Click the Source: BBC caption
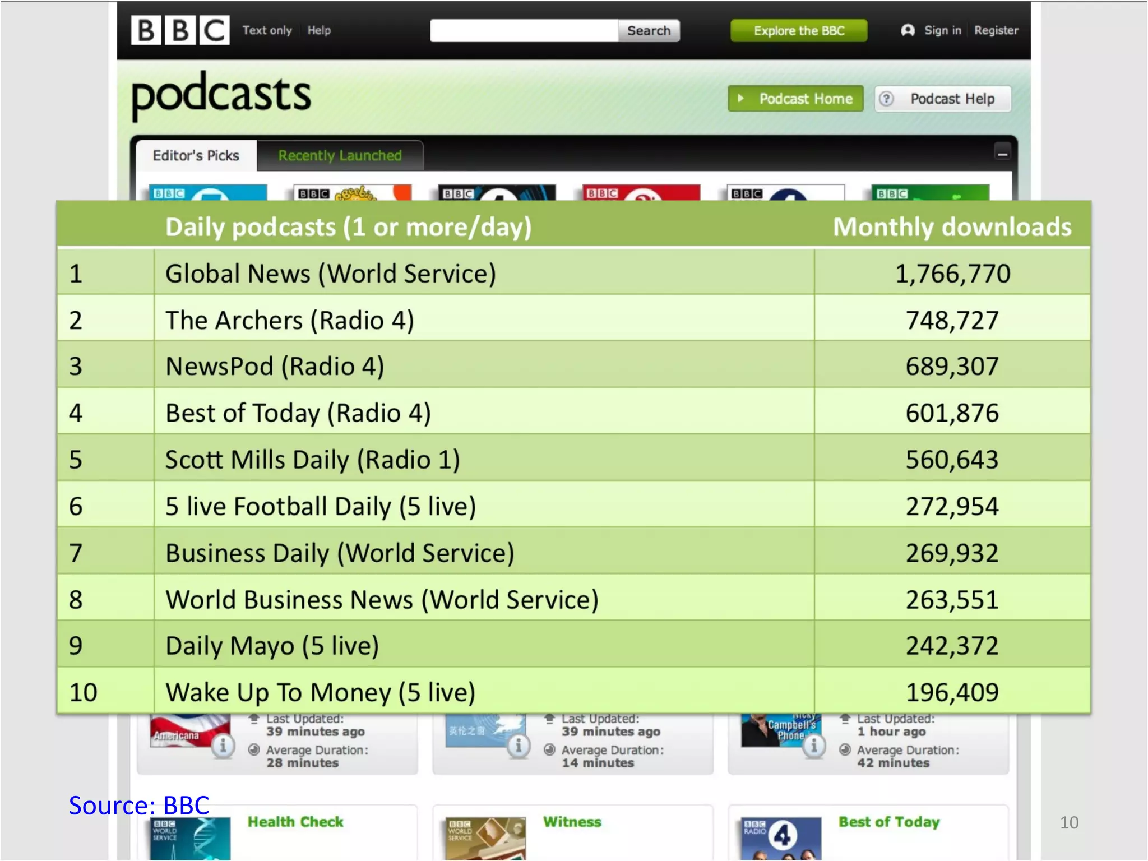The width and height of the screenshot is (1148, 861). pyautogui.click(x=139, y=805)
